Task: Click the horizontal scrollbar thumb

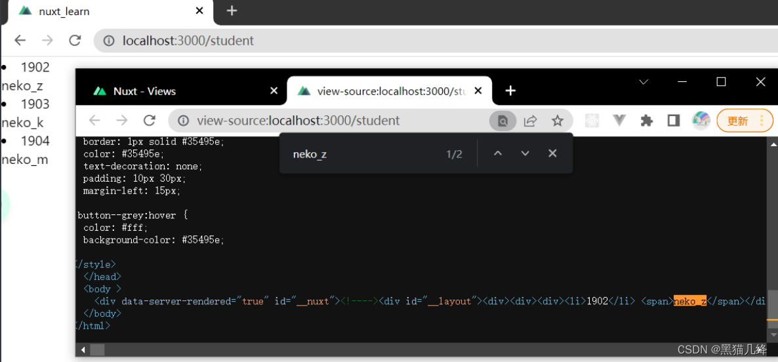Action: 97,350
